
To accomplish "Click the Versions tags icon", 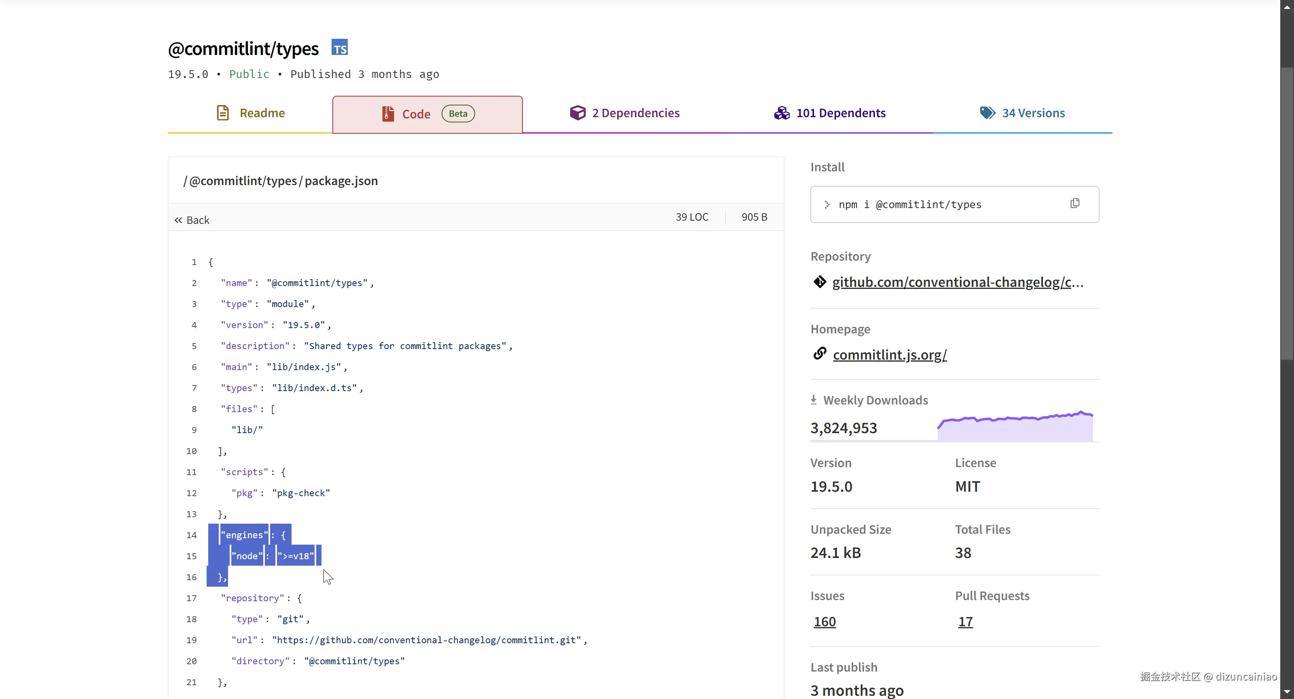I will [x=987, y=113].
